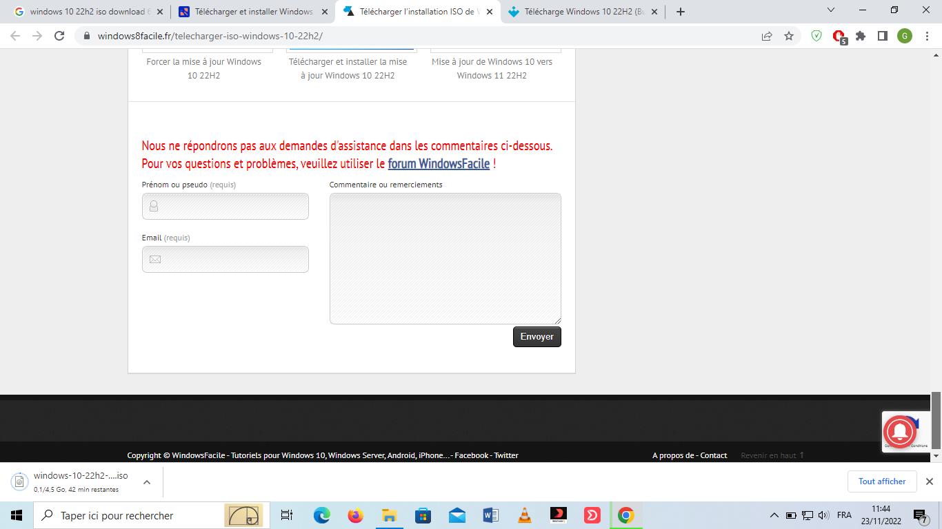Close the downloads bar
Viewport: 942px width, 529px height.
point(929,481)
